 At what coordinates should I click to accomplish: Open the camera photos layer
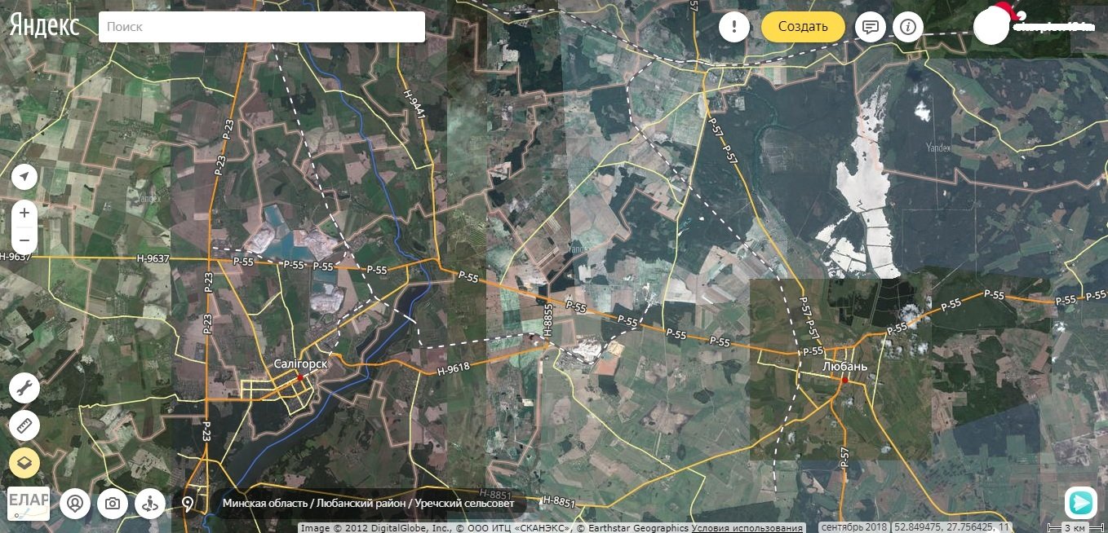click(x=113, y=504)
